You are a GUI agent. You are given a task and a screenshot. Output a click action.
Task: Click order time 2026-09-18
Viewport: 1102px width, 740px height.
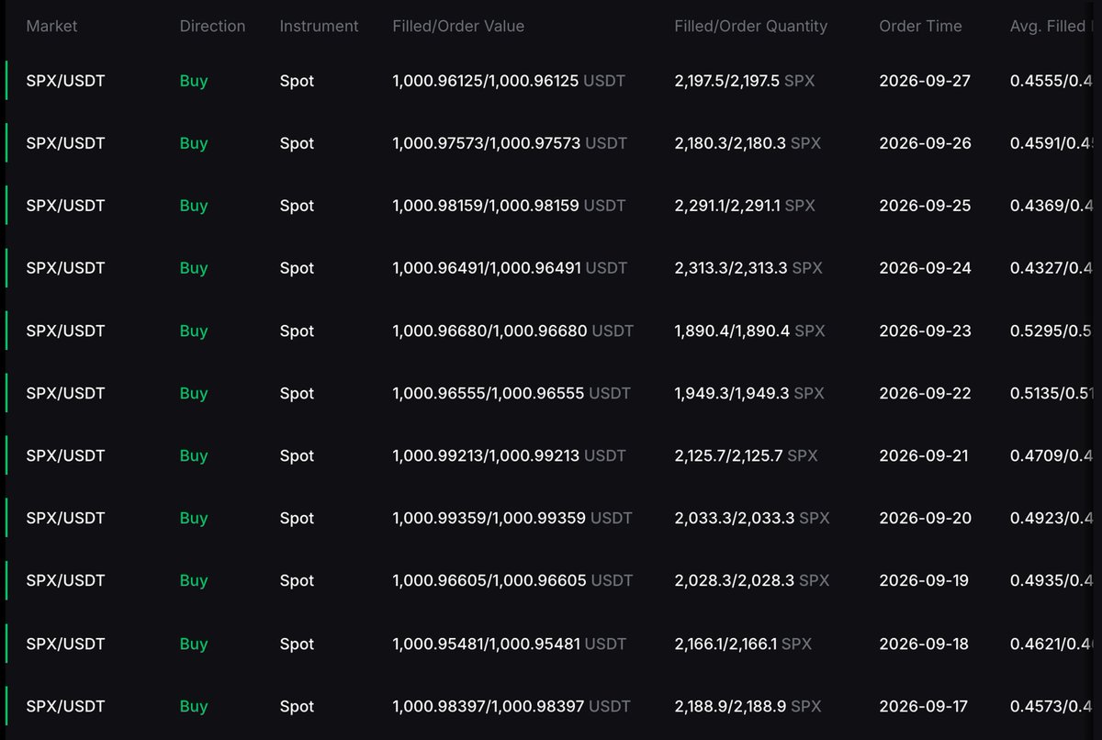pos(924,644)
